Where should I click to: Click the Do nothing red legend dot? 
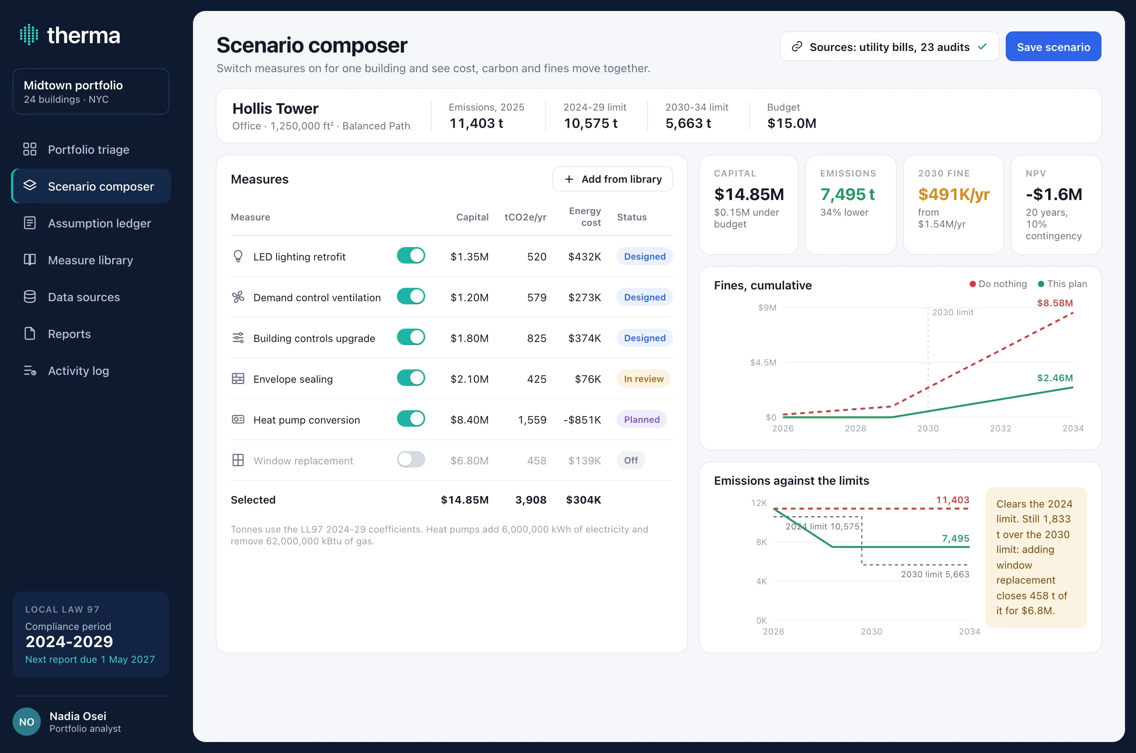(x=972, y=284)
